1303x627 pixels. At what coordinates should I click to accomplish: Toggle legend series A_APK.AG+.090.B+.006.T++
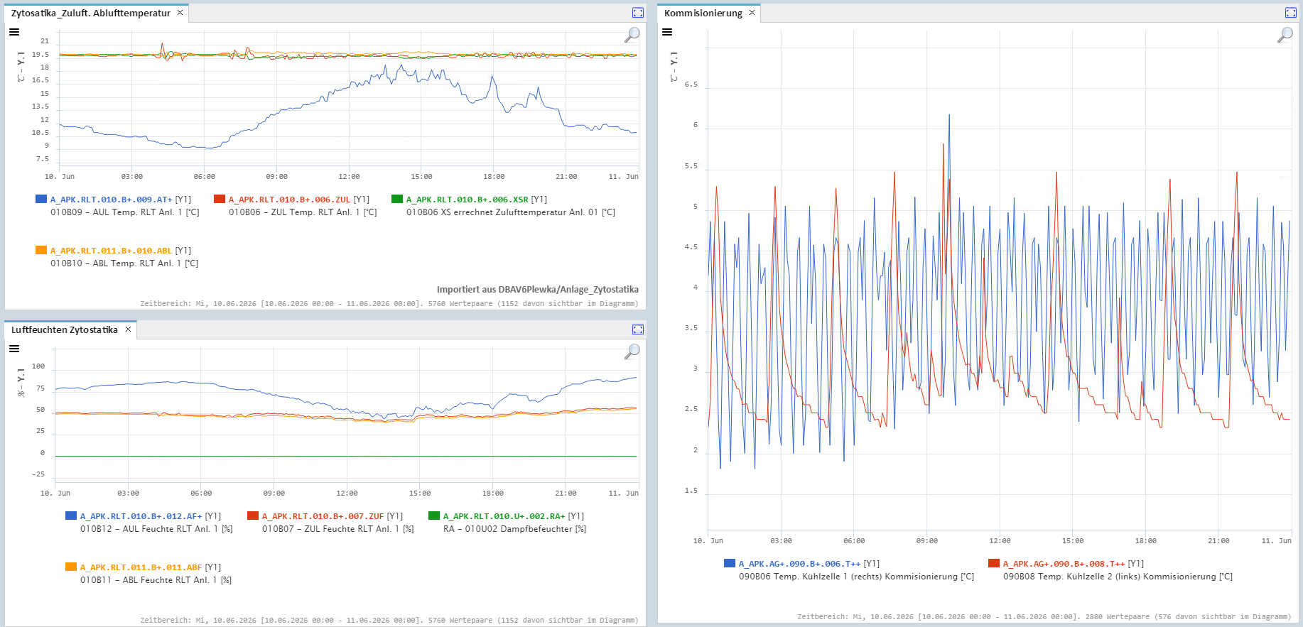point(800,564)
